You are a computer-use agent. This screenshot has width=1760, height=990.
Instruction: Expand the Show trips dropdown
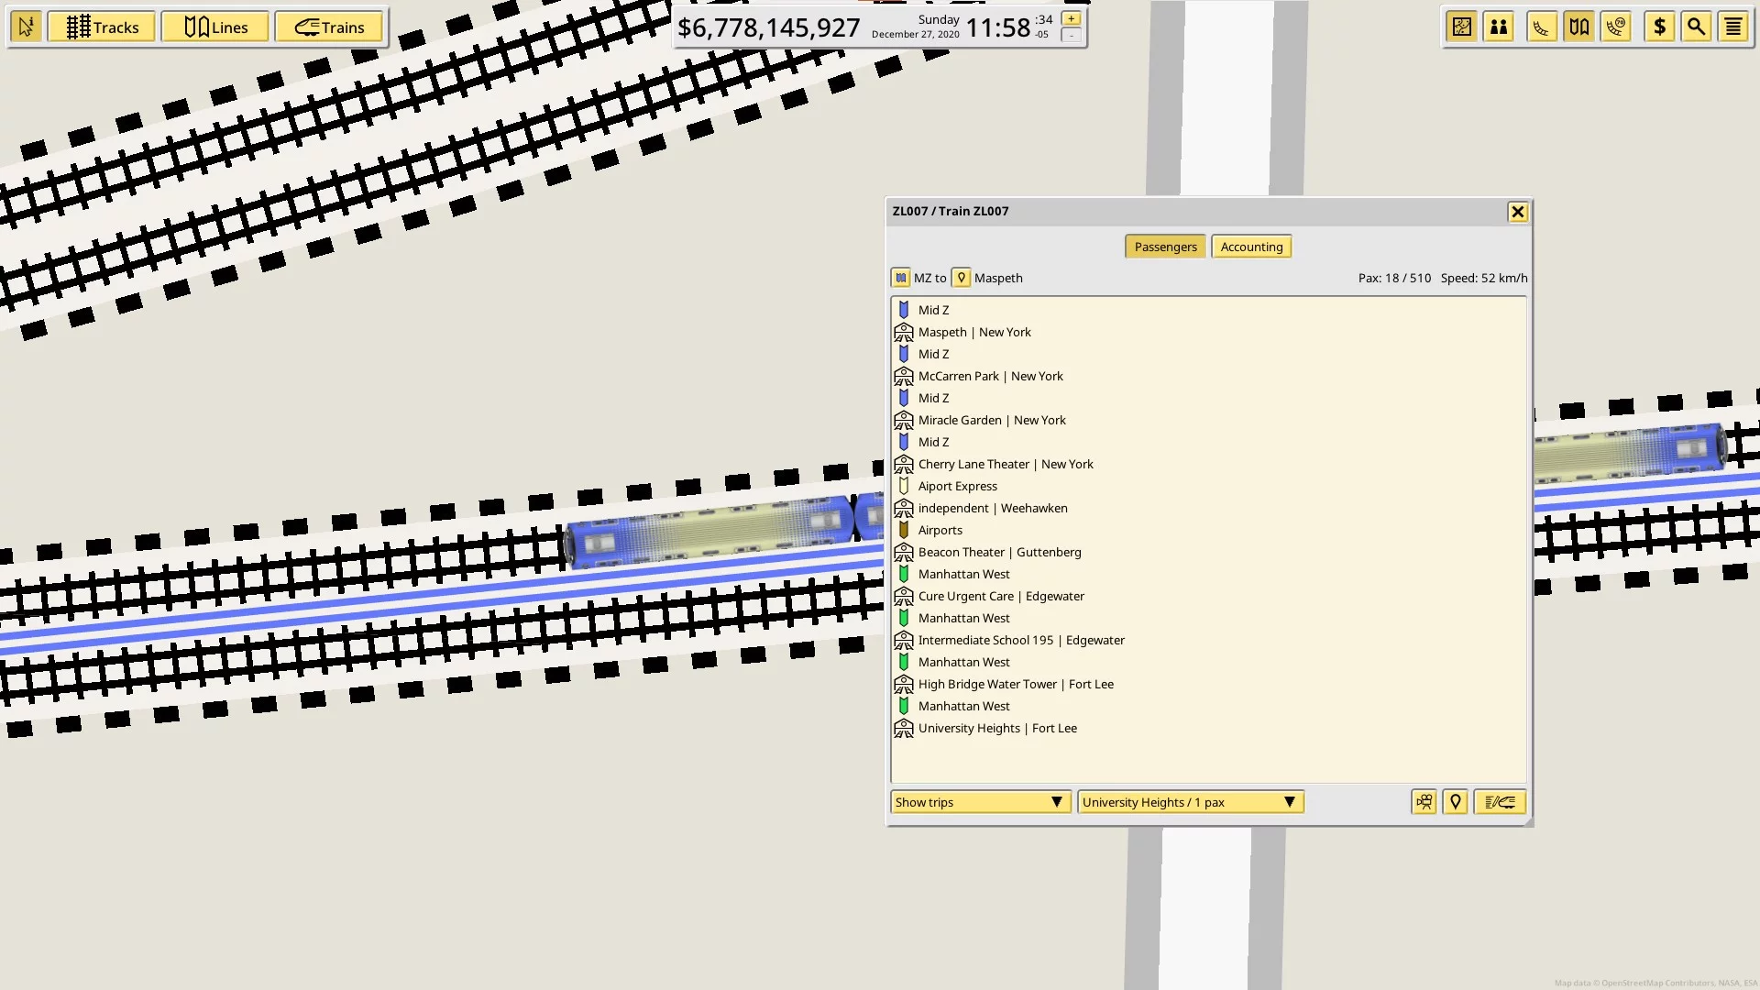pos(980,802)
